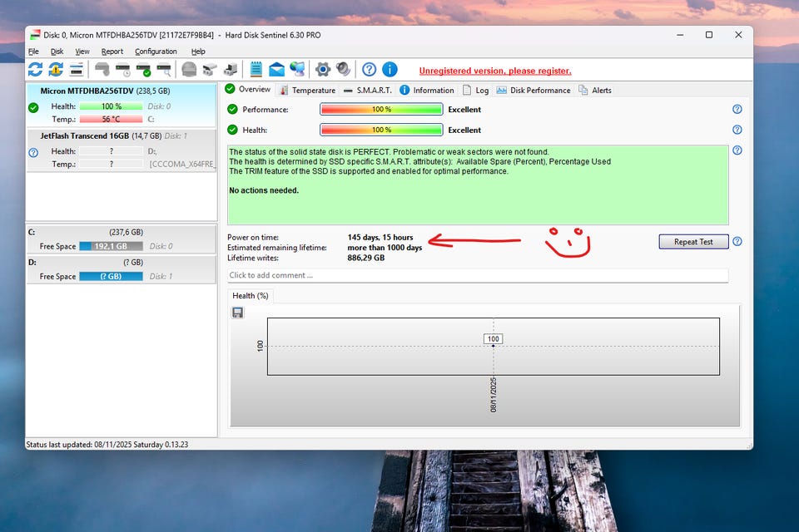The width and height of the screenshot is (799, 532).
Task: Click 'more than 1000 days' lifetime value
Action: (x=385, y=248)
